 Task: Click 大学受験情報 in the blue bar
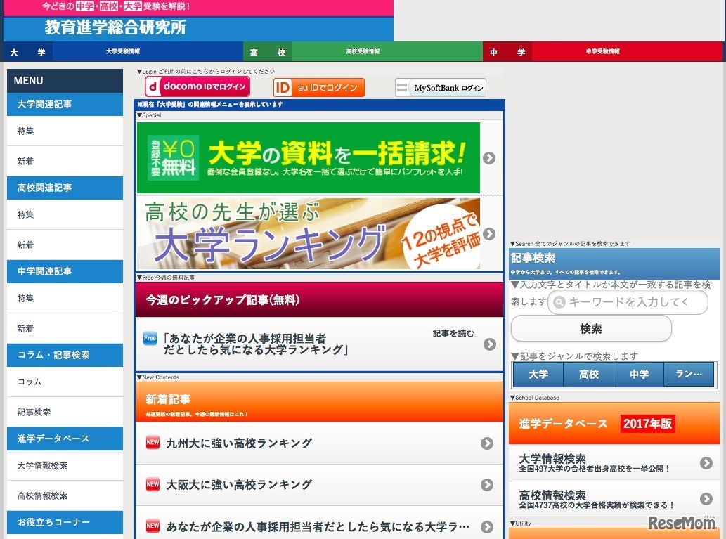point(123,51)
